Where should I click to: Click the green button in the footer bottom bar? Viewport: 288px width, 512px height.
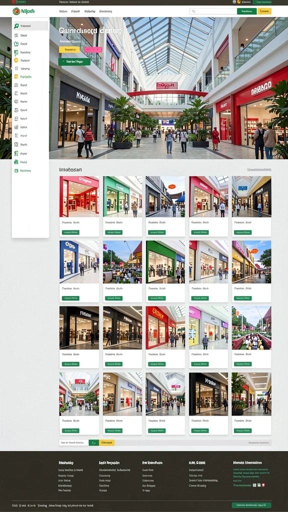[x=251, y=505]
